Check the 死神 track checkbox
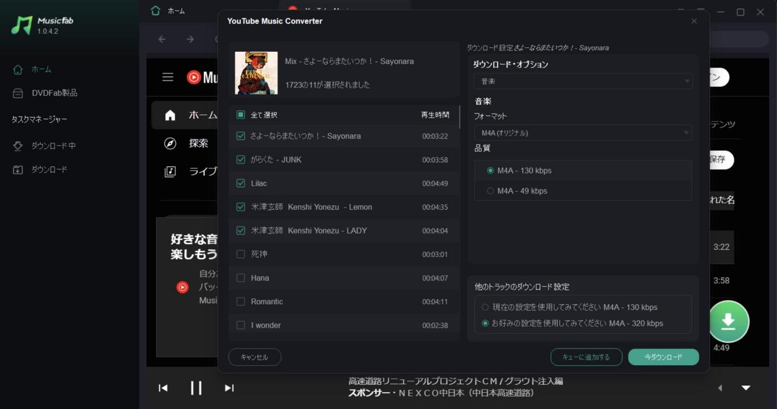 click(241, 254)
